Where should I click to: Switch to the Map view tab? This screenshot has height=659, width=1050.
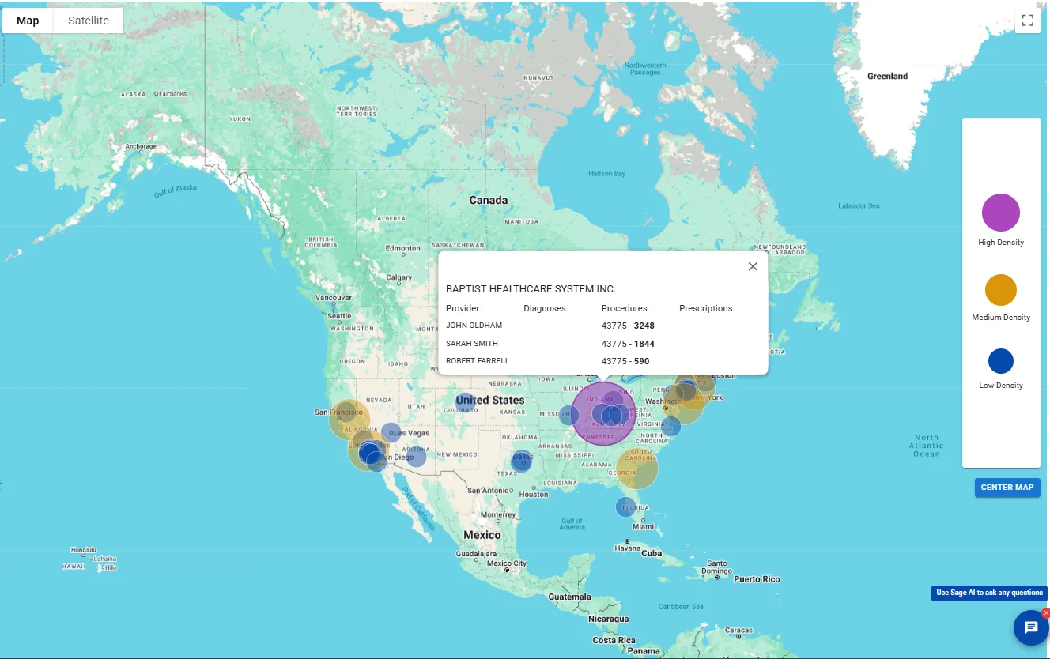click(x=28, y=21)
